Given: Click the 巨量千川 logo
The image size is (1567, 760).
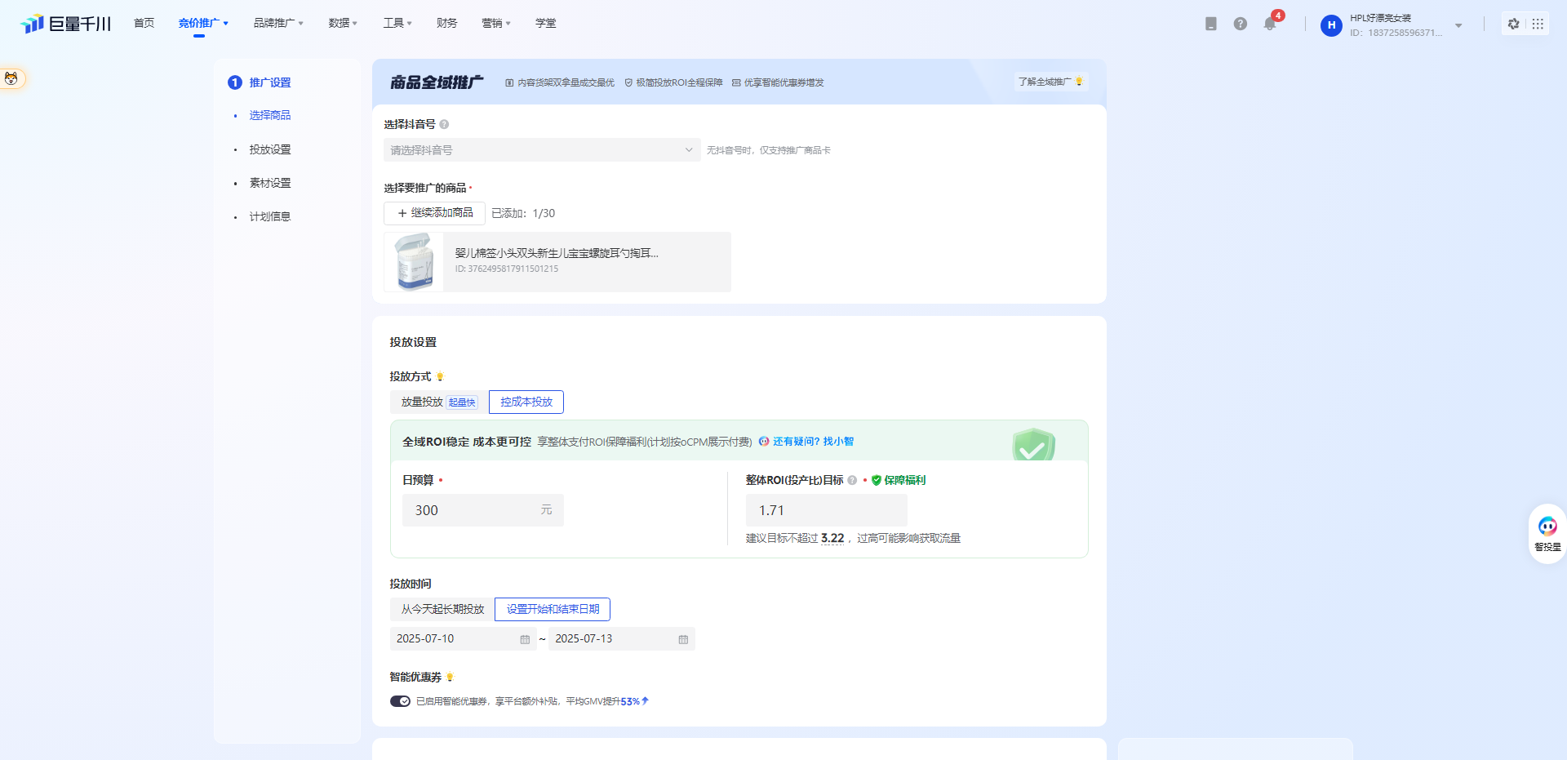Looking at the screenshot, I should (65, 23).
